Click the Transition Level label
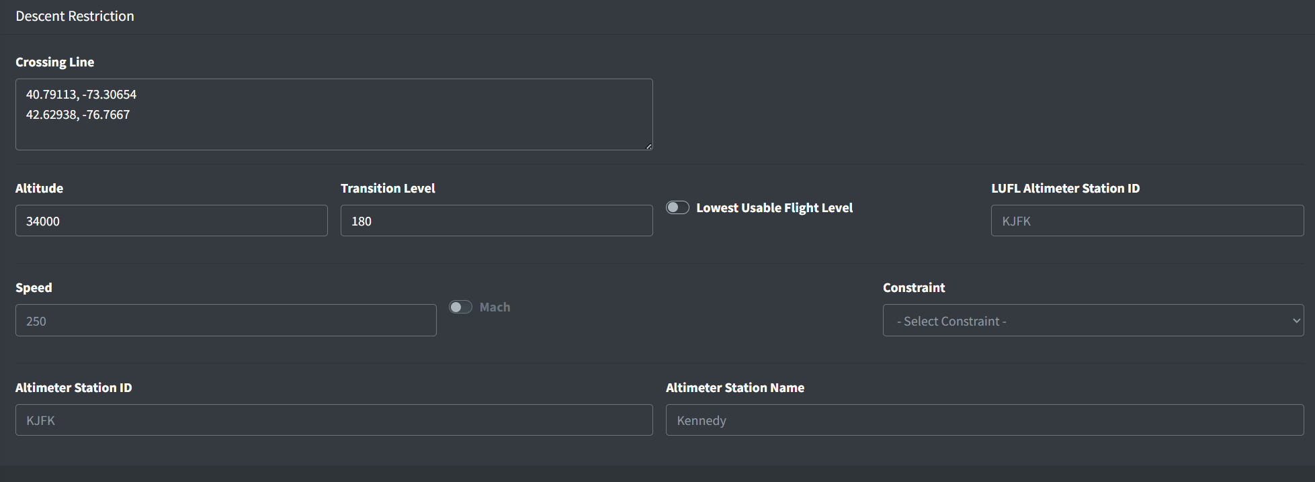The height and width of the screenshot is (482, 1315). pyautogui.click(x=388, y=188)
